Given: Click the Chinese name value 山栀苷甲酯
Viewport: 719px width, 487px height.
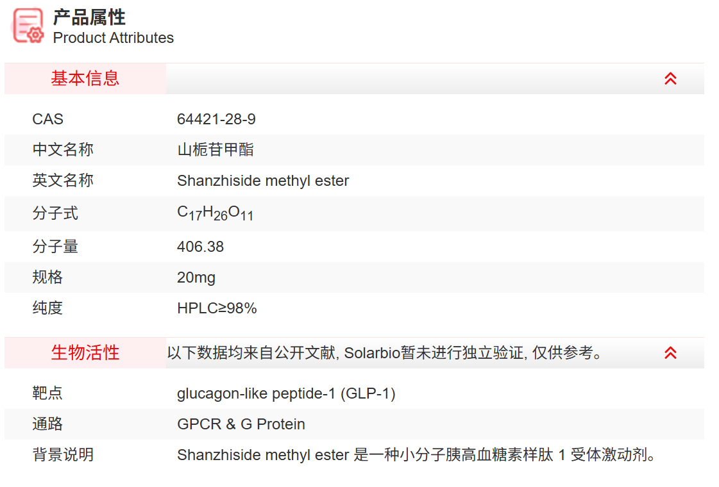Looking at the screenshot, I should 216,150.
